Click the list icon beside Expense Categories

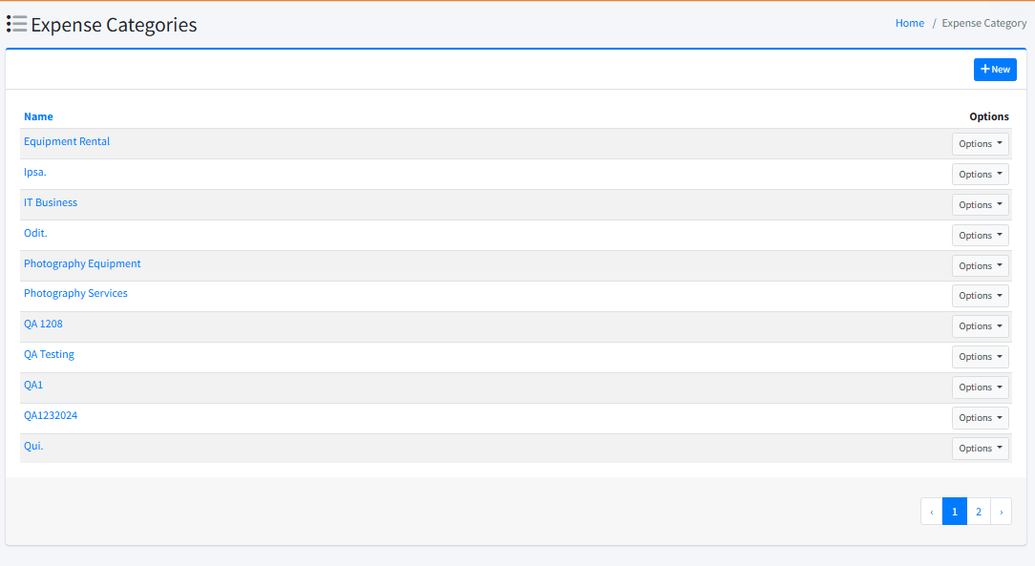16,25
